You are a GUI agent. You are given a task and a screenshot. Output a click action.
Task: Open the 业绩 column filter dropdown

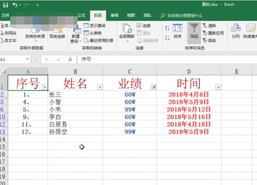click(x=153, y=87)
